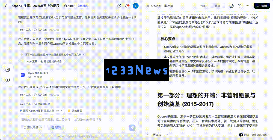Open the 输出最终的报告 tool chip
The height and width of the screenshot is (140, 273).
pyautogui.click(x=51, y=61)
